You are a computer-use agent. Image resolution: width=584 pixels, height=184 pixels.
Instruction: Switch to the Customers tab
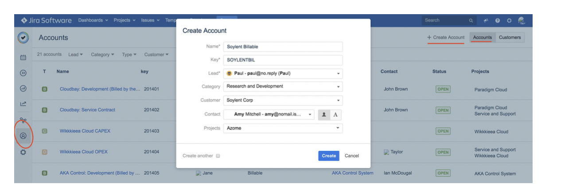[x=510, y=38]
